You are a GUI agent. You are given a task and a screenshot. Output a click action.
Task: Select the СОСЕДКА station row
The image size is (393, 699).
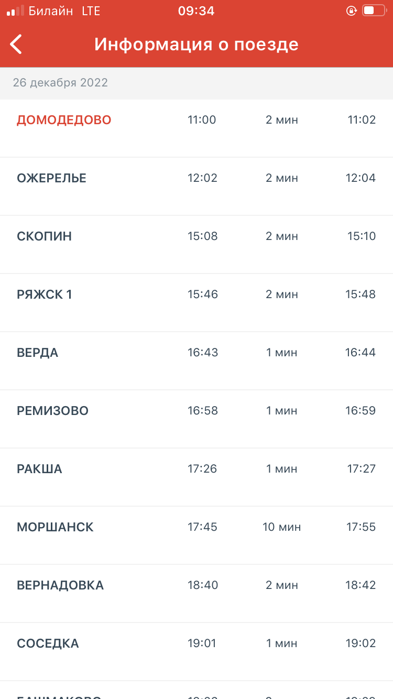point(196,652)
